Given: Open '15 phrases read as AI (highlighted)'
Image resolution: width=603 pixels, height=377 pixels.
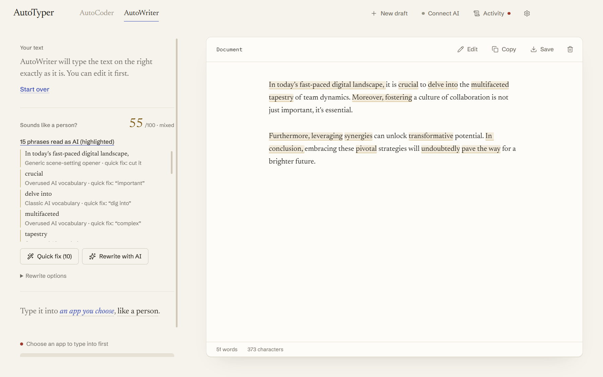Looking at the screenshot, I should coord(67,142).
